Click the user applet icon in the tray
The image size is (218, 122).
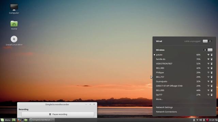pos(194,120)
